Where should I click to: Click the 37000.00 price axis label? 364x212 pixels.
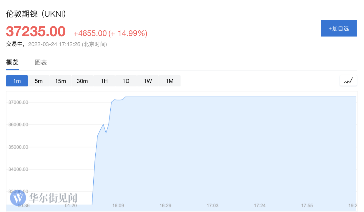point(18,102)
